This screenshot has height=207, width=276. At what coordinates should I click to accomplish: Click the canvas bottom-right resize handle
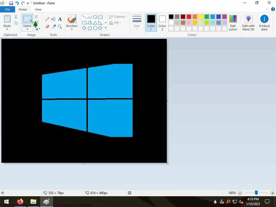(x=167, y=163)
